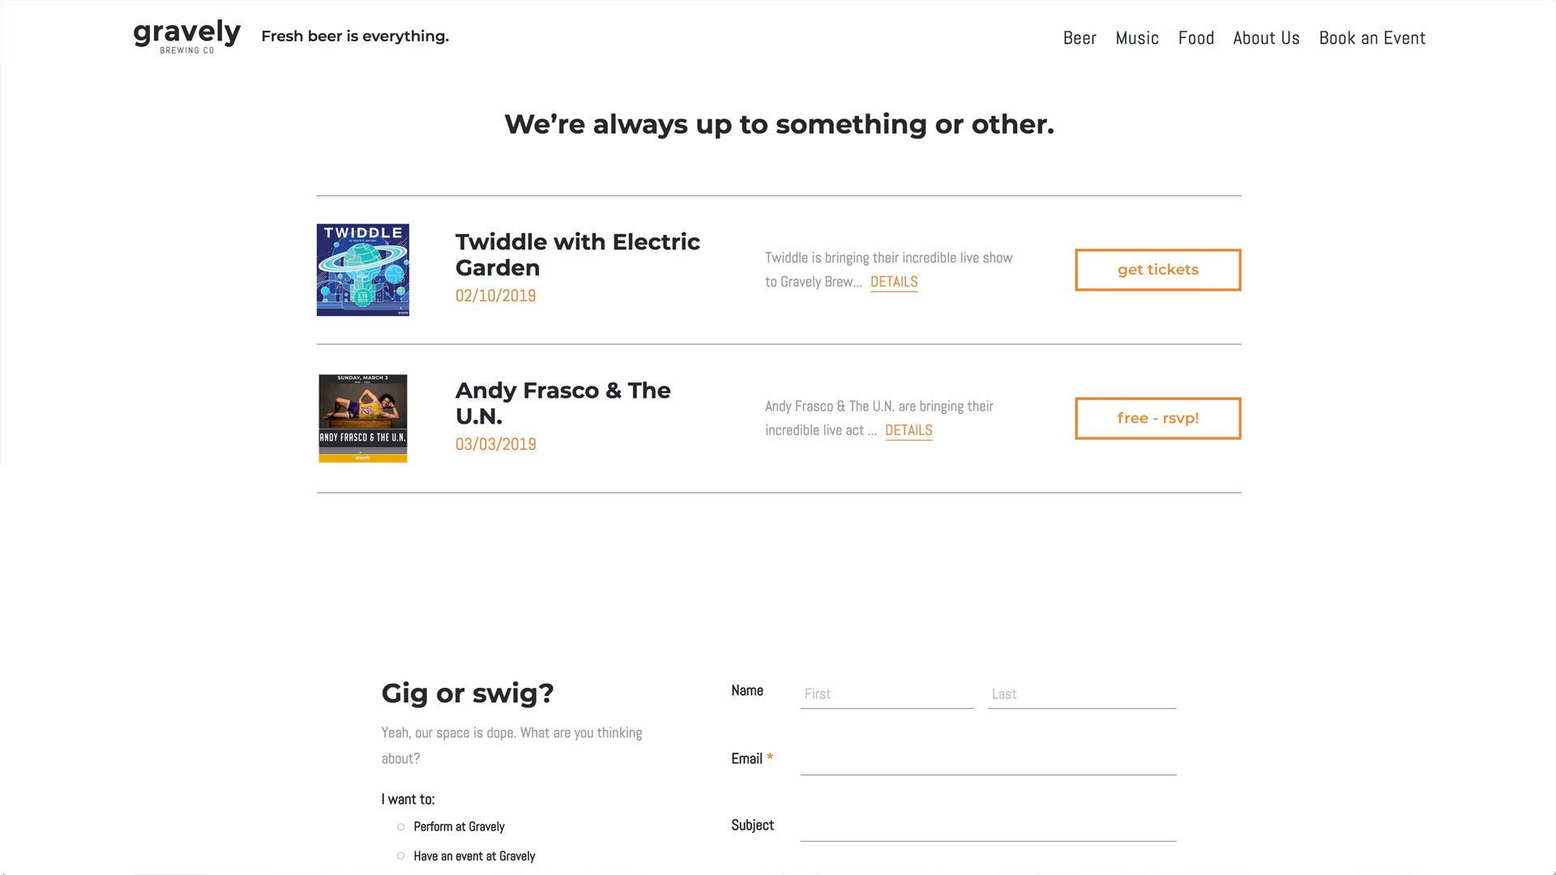
Task: Select Book an Event in navigation
Action: (1372, 38)
